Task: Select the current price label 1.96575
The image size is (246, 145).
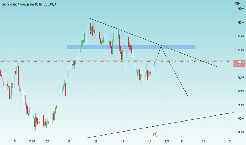Action: [x=240, y=62]
